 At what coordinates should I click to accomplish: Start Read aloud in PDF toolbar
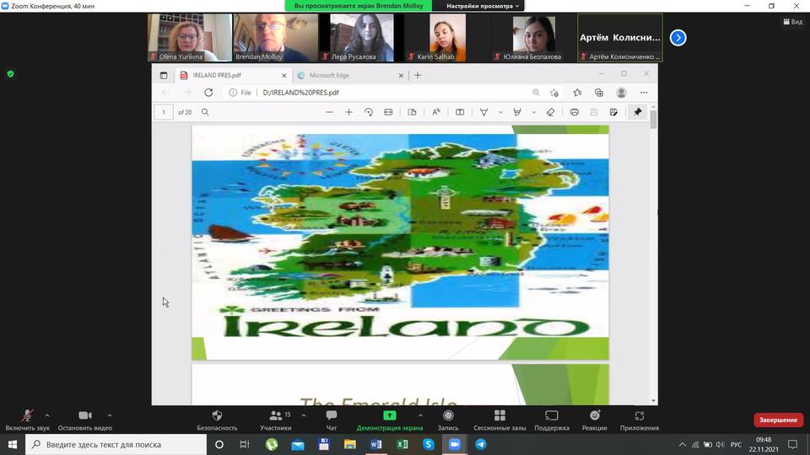pos(436,112)
